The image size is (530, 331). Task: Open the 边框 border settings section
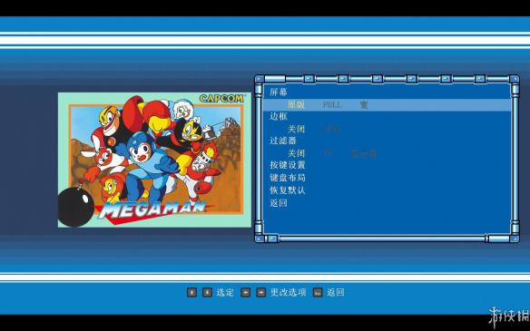pos(279,116)
